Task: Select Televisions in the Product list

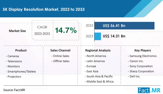Action: 14,61
